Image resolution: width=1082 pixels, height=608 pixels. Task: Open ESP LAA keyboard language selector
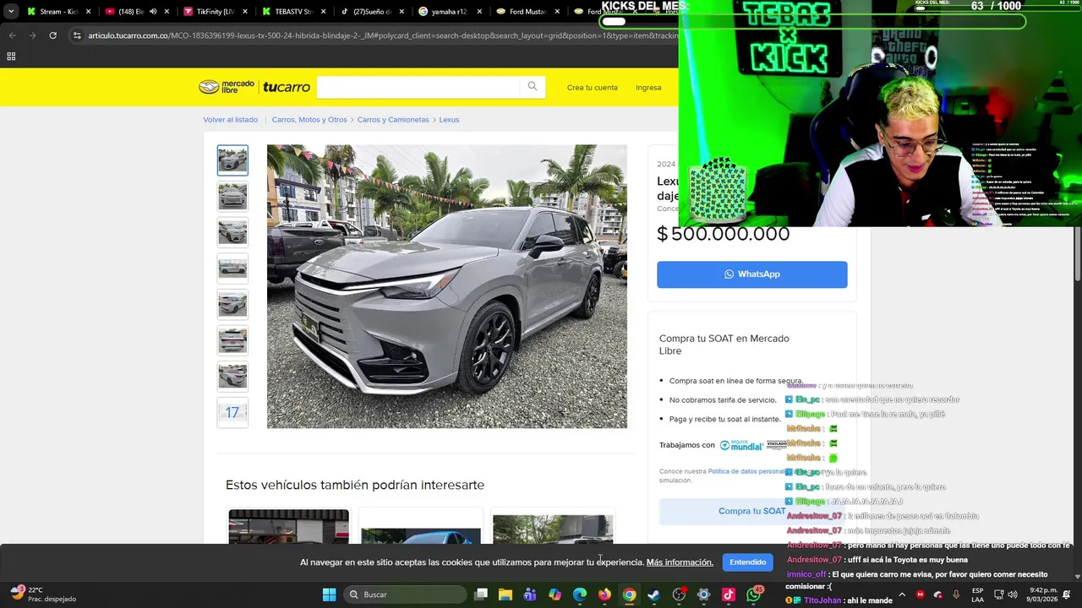click(x=977, y=594)
